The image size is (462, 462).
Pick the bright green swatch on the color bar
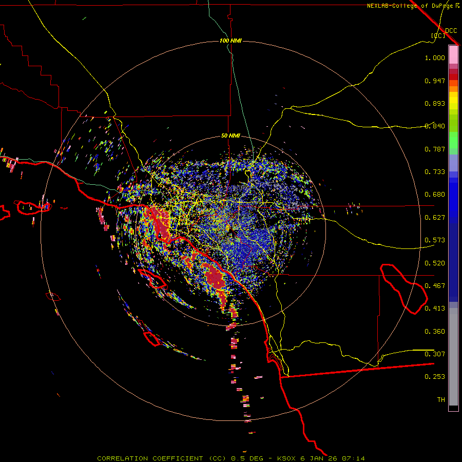point(453,140)
